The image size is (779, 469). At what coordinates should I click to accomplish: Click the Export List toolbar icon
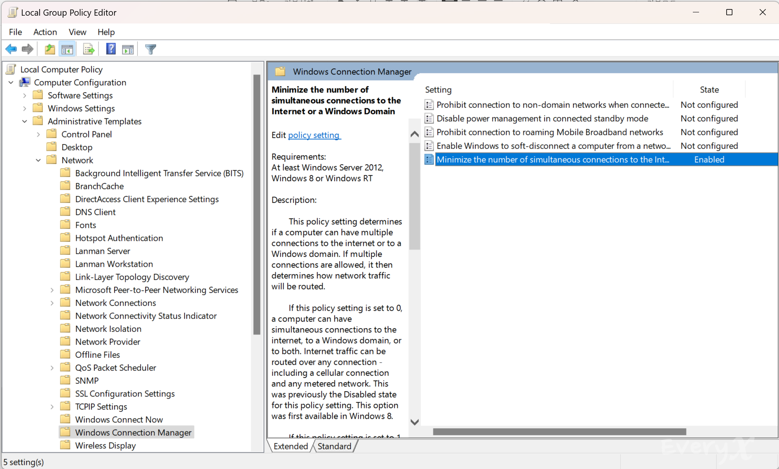pyautogui.click(x=89, y=49)
